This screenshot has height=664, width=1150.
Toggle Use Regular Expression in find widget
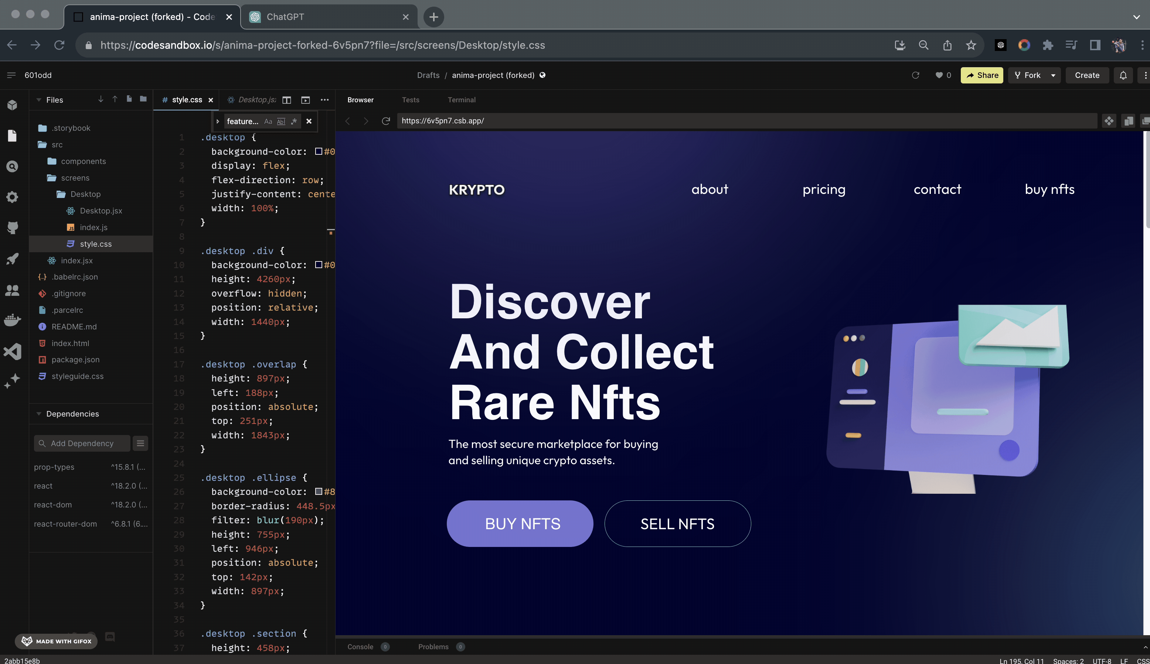pyautogui.click(x=294, y=121)
